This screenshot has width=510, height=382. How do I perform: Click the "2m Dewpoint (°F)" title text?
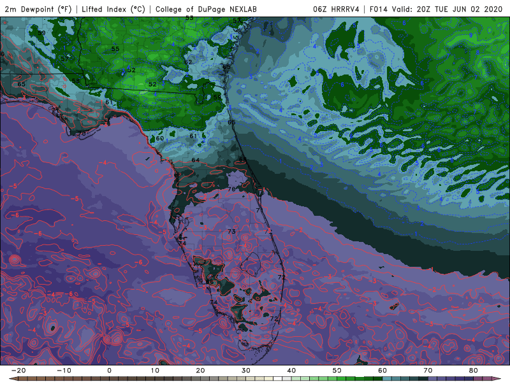(38, 10)
